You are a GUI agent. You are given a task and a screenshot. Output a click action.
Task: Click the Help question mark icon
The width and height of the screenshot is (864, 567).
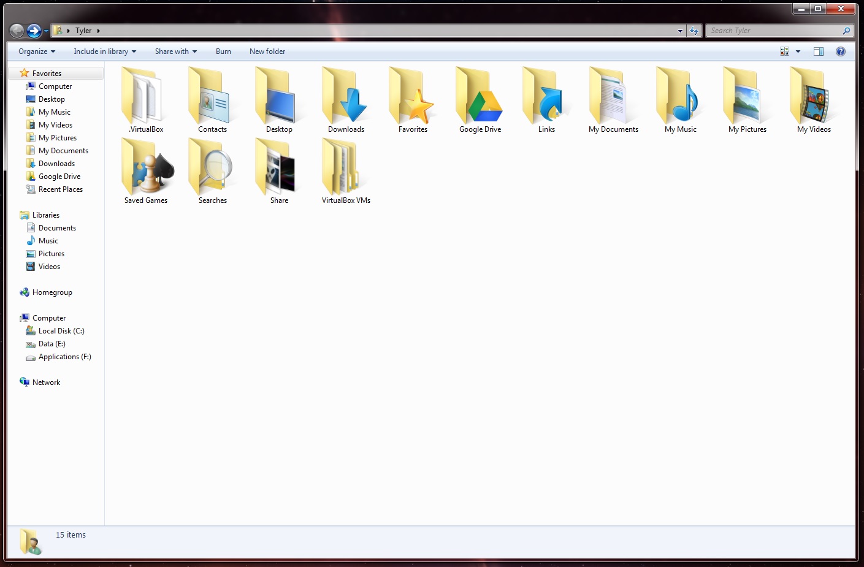[840, 51]
